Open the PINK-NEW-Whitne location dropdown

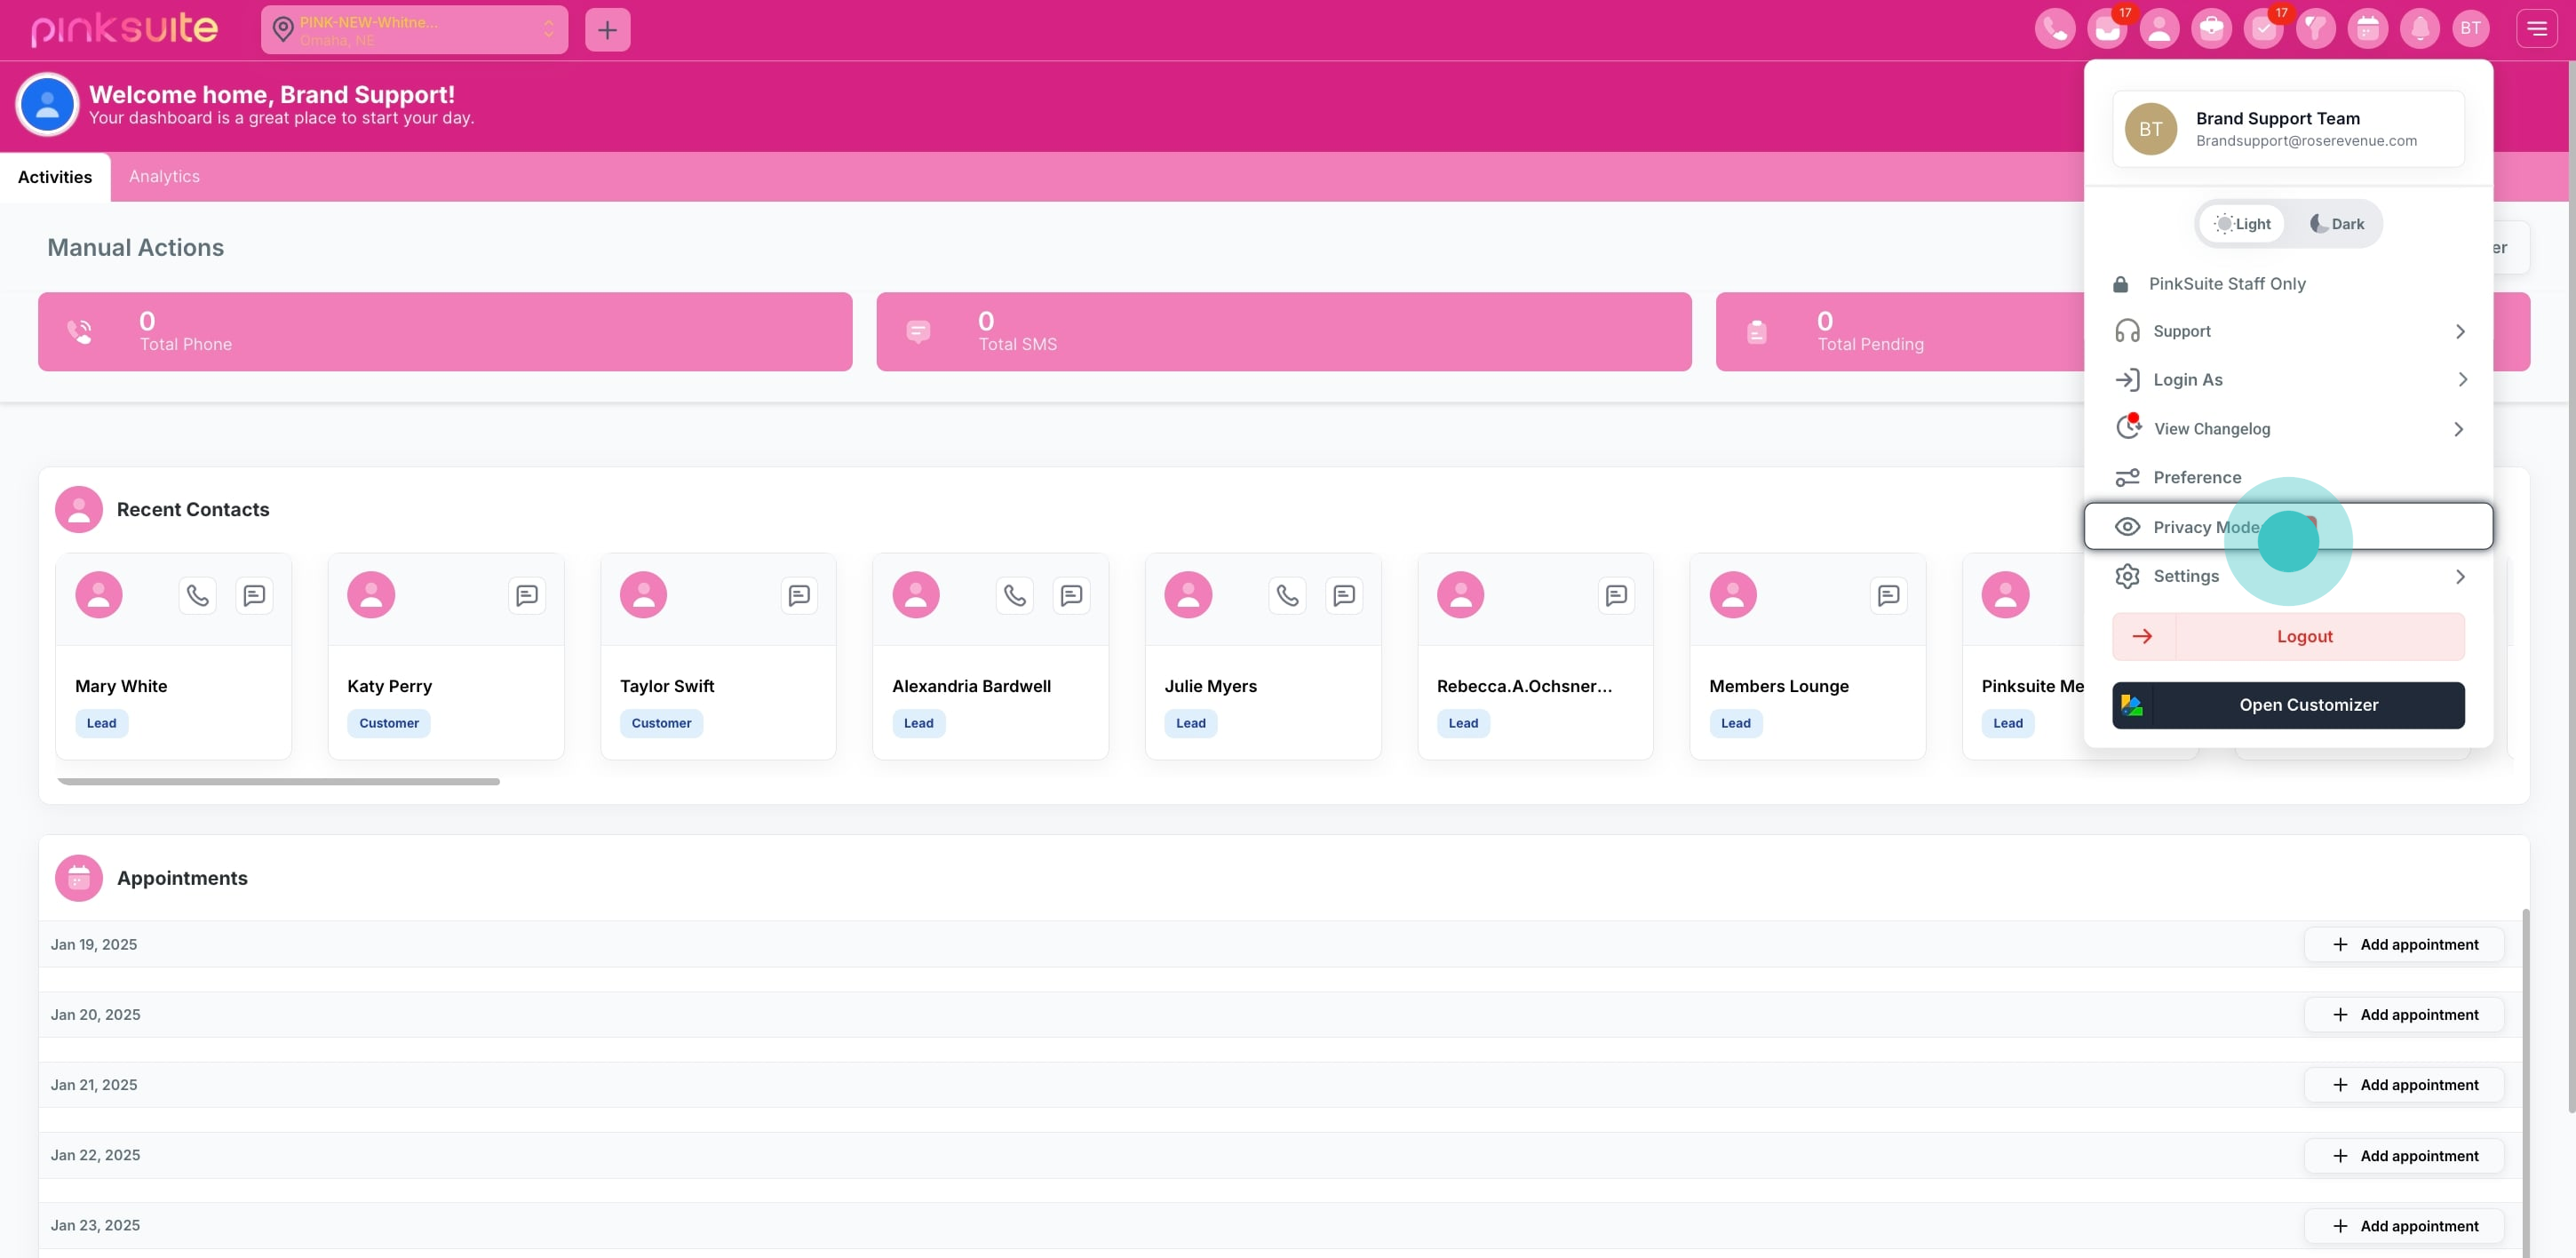pos(414,30)
